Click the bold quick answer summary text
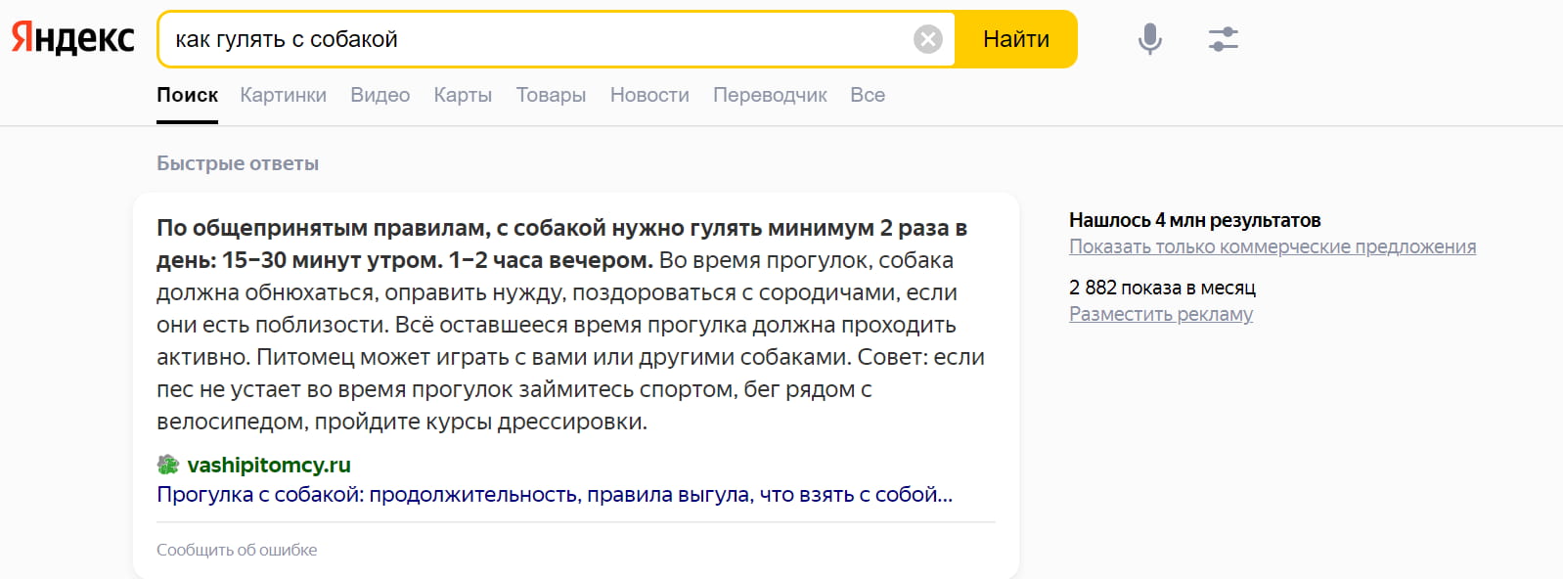 click(561, 244)
